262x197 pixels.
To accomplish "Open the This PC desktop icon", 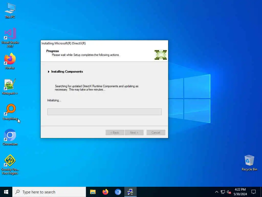I will (10, 10).
